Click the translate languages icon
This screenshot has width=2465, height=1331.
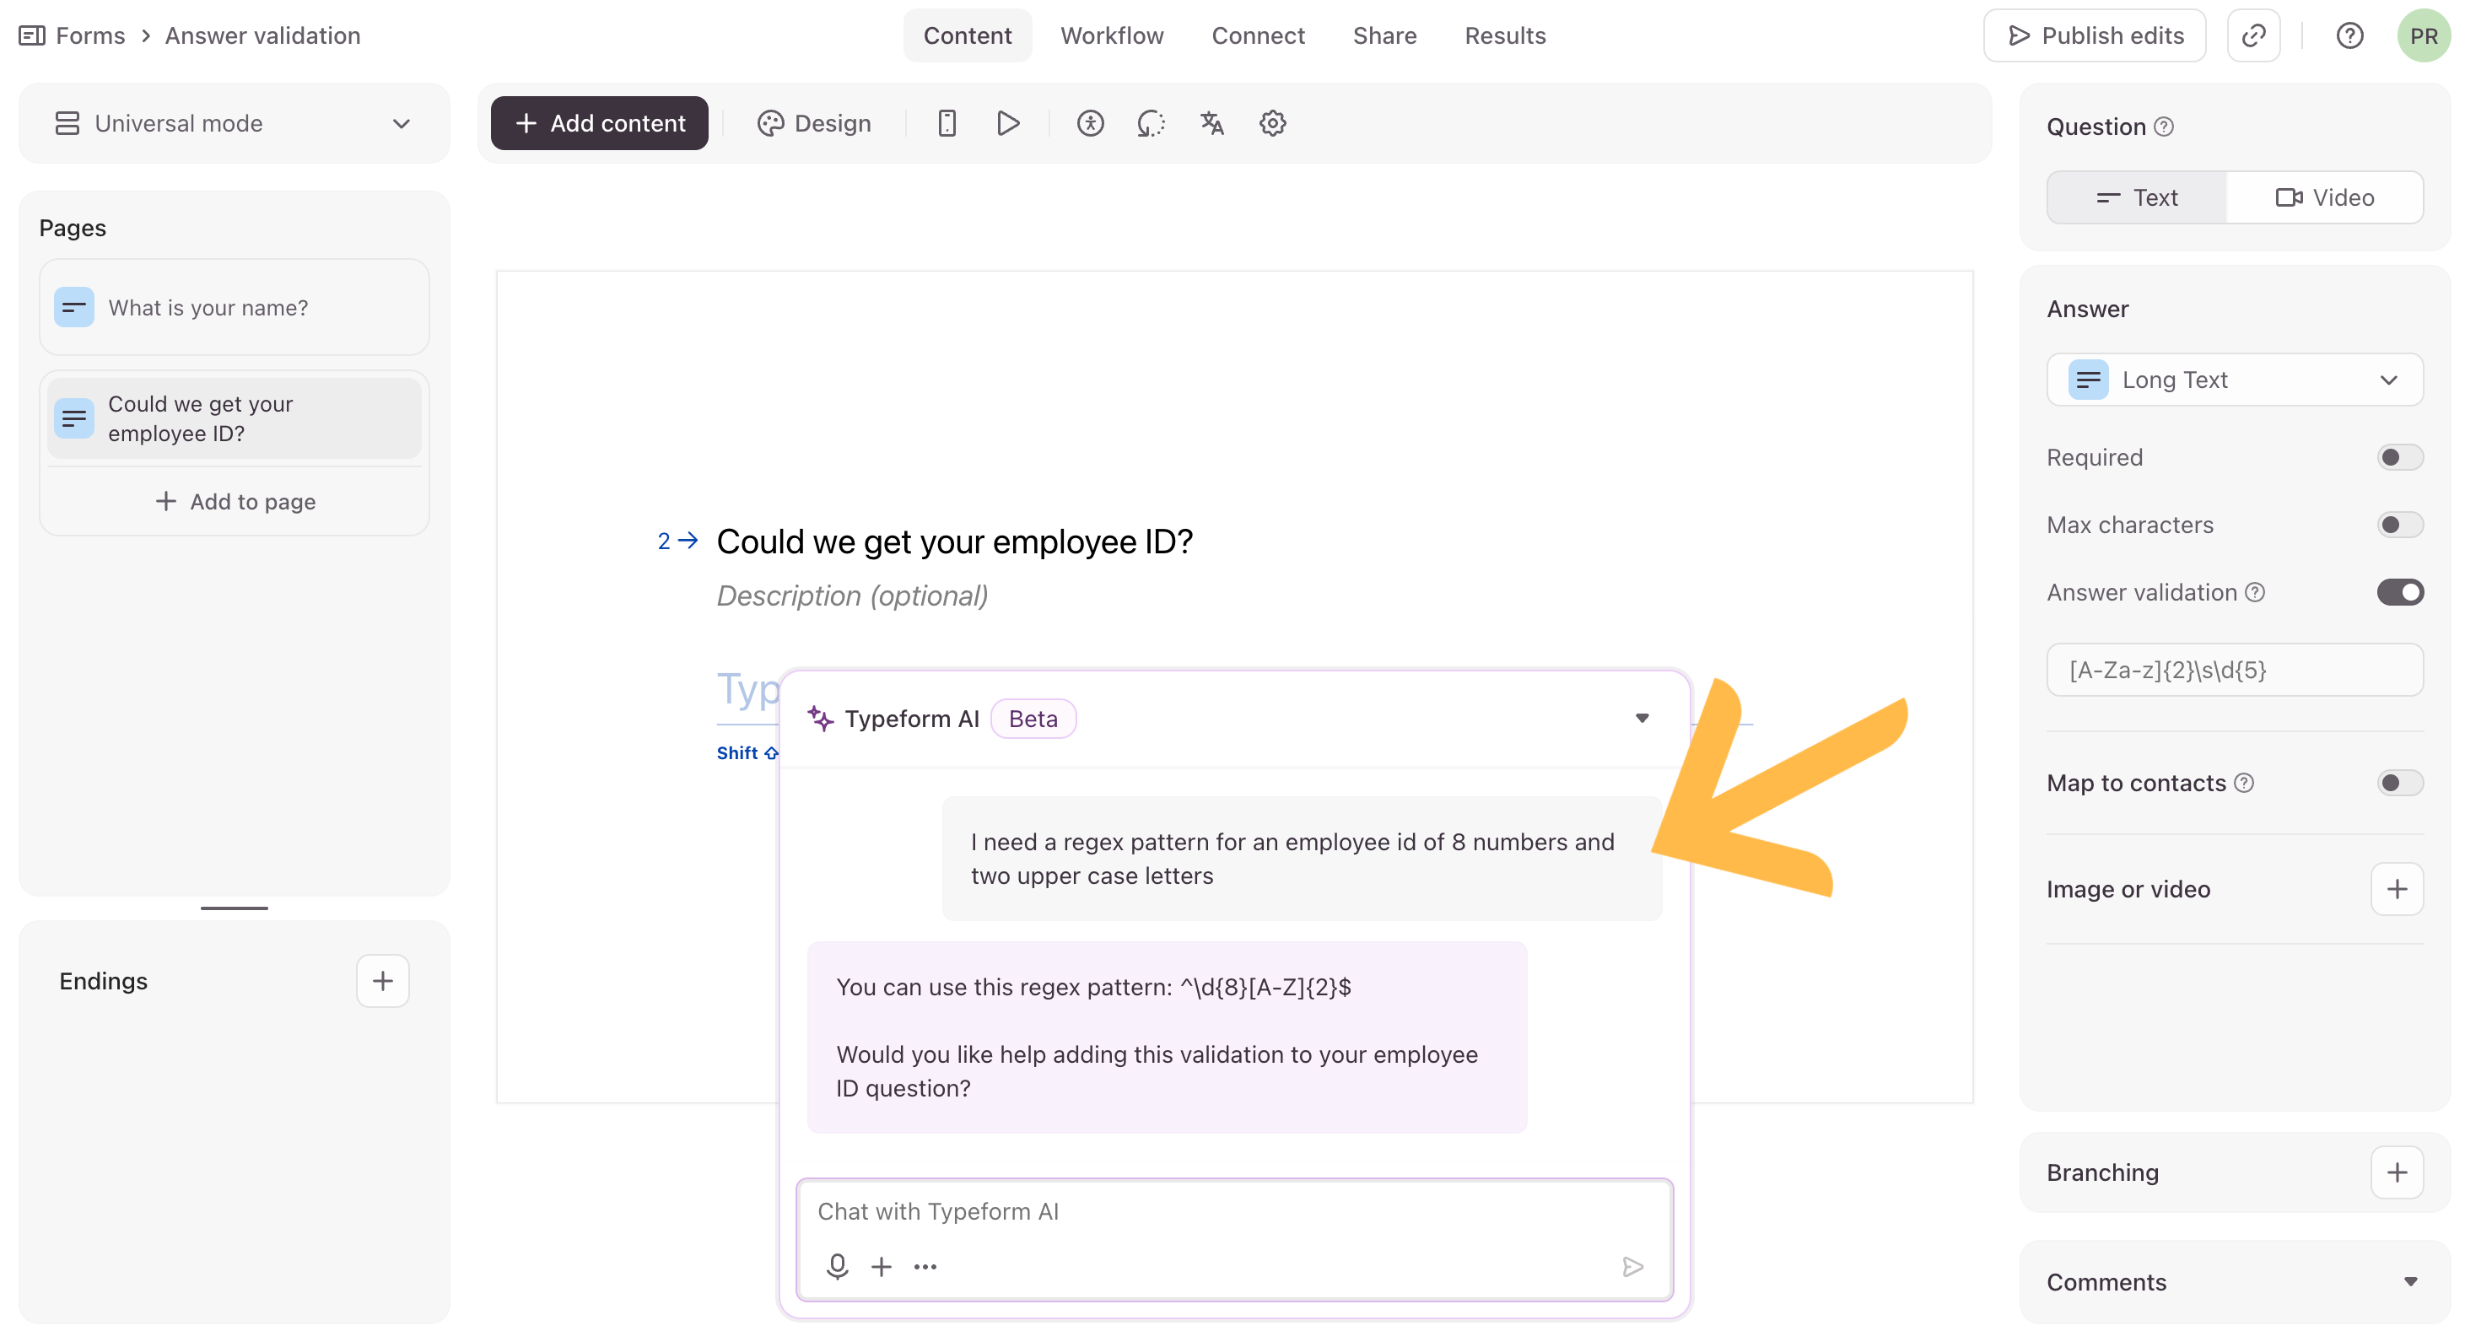pyautogui.click(x=1211, y=123)
